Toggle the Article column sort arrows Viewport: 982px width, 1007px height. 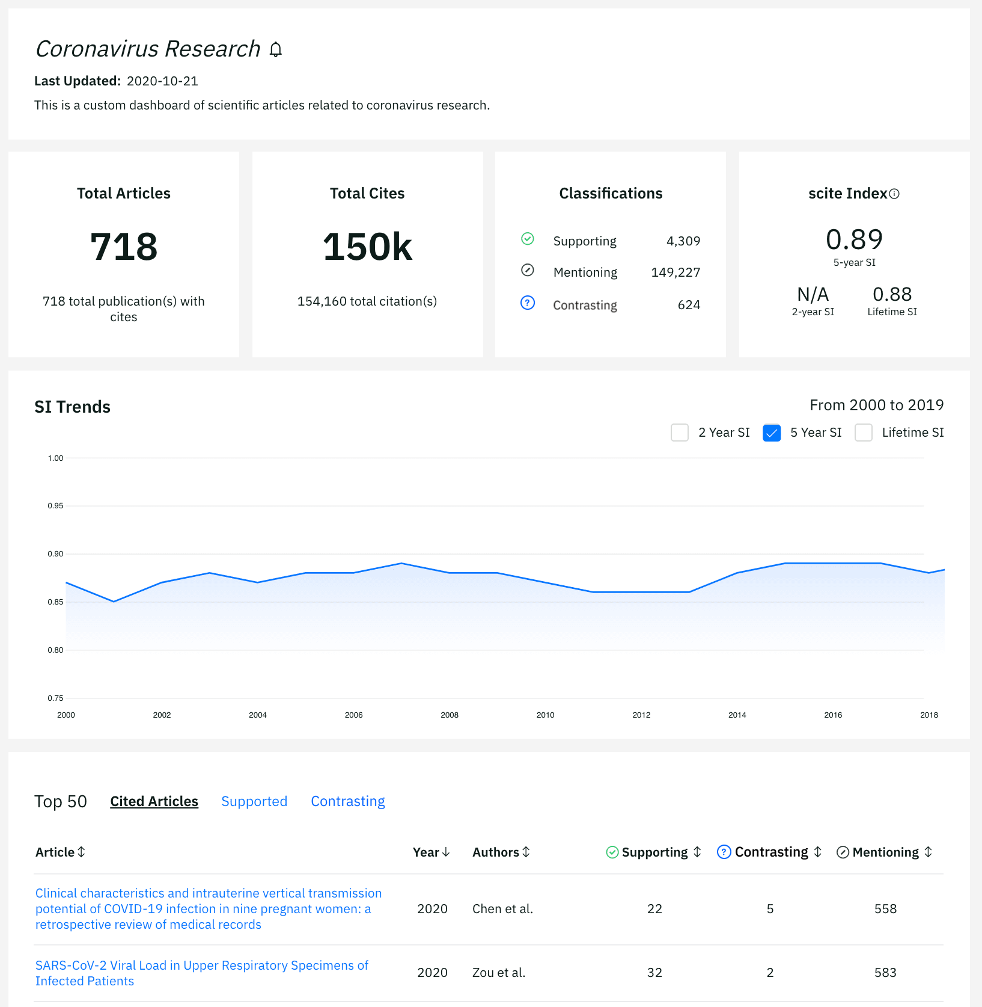point(81,852)
